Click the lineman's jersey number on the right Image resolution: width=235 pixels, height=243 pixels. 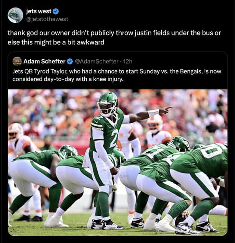click(215, 151)
